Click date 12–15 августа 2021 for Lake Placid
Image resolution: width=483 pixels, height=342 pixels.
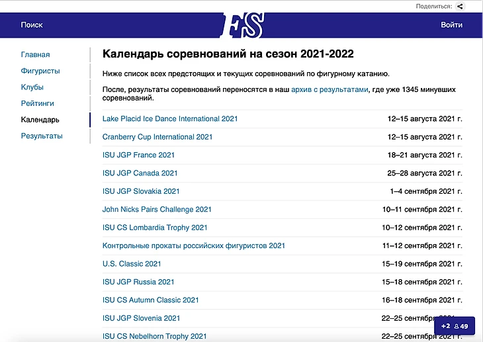pos(425,119)
